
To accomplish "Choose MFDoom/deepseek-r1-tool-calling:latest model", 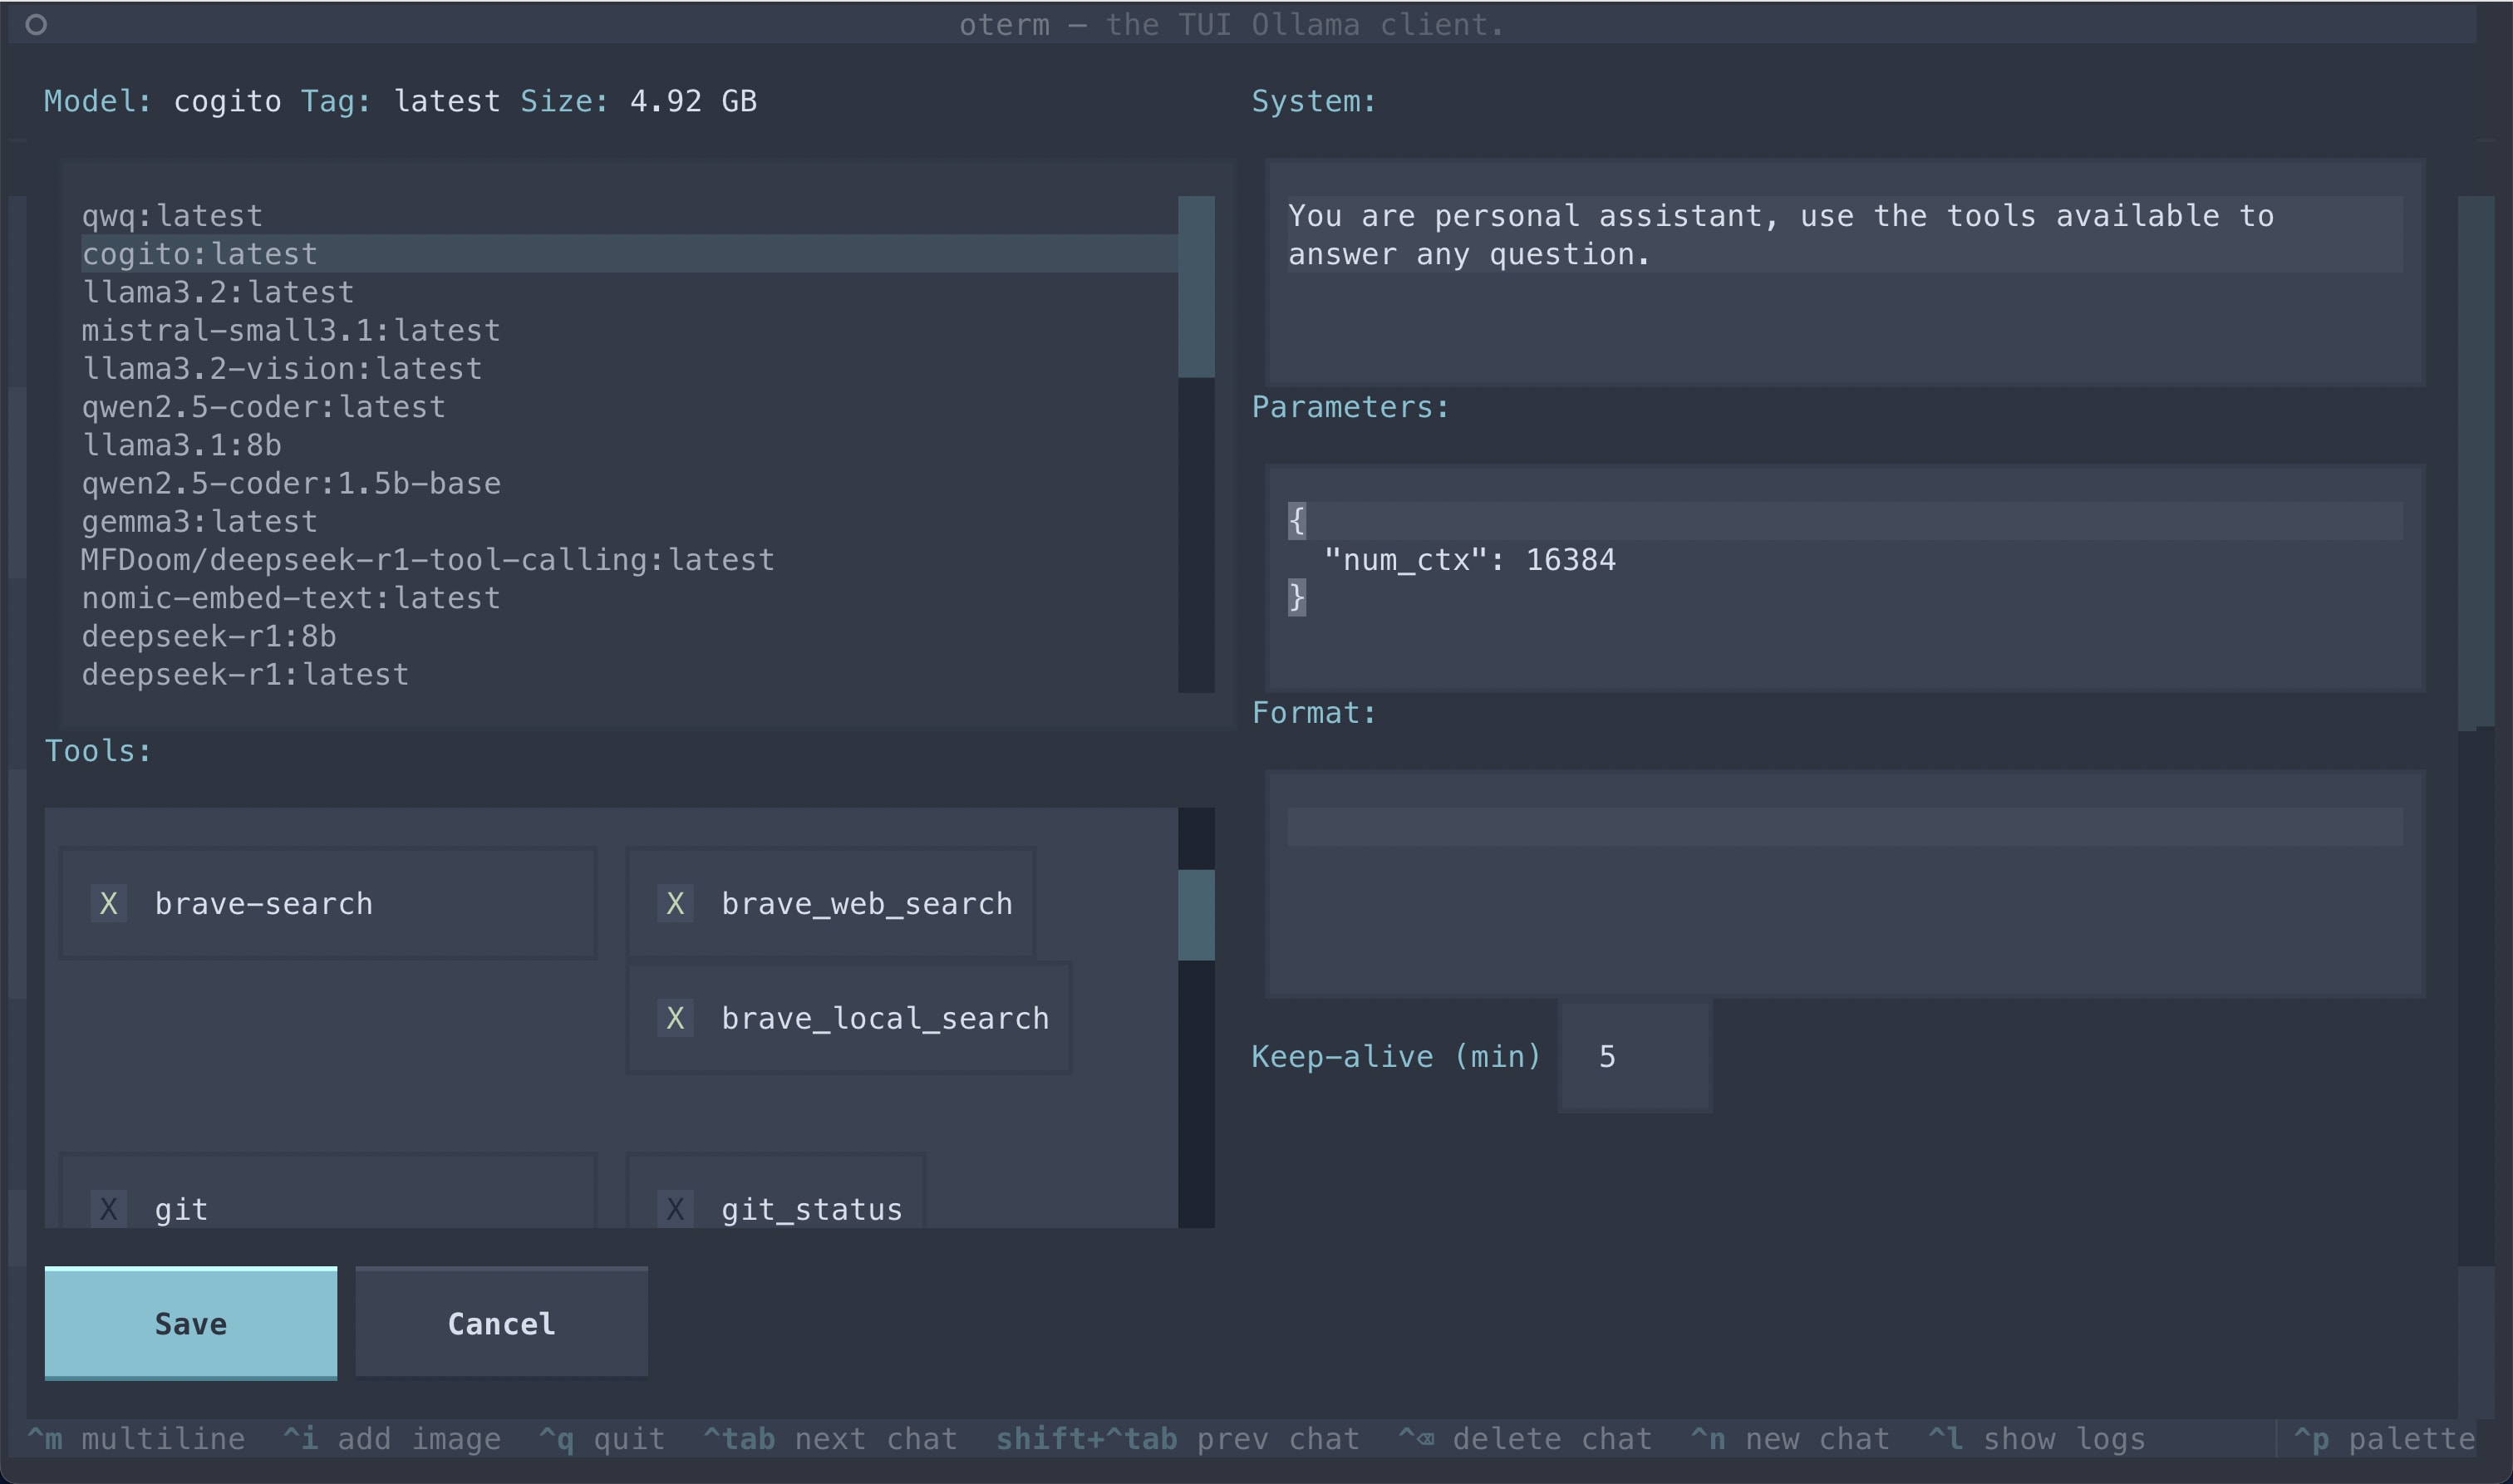I will (427, 560).
